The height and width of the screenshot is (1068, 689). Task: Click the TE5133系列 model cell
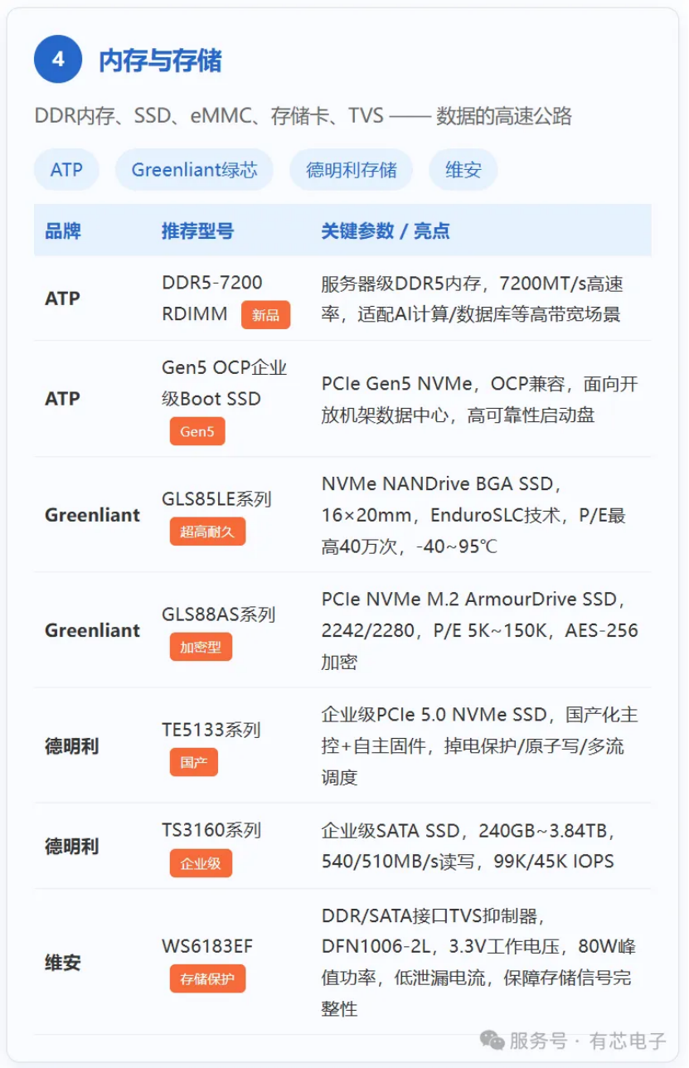211,730
